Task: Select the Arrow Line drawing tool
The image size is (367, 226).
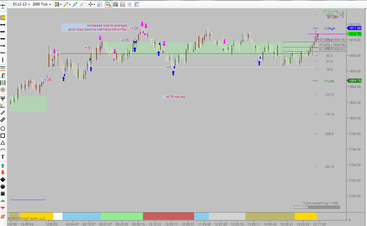Action: click(x=3, y=46)
